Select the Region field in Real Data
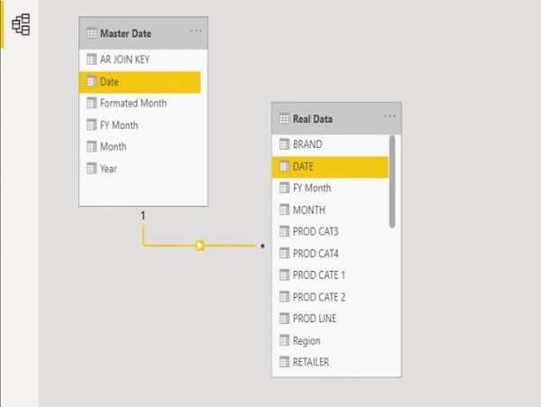The height and width of the screenshot is (407, 541). (330, 341)
